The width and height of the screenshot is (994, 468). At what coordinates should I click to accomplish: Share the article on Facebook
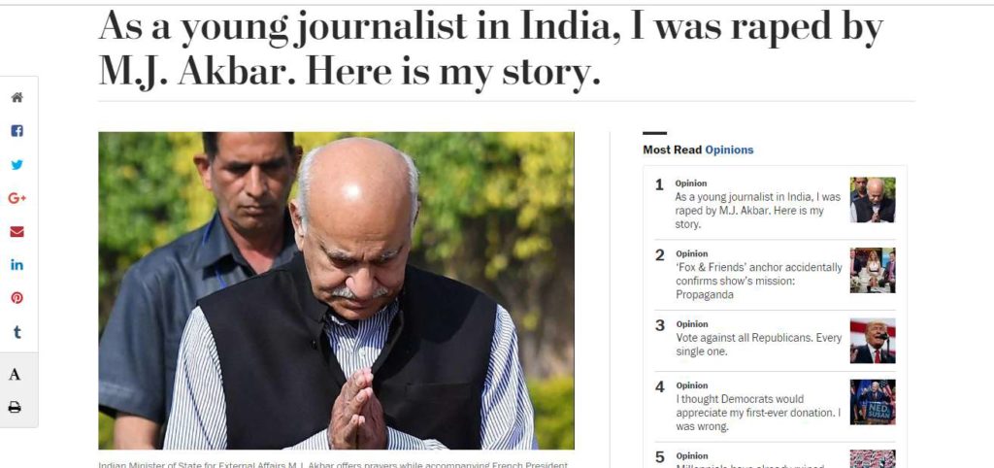[17, 131]
